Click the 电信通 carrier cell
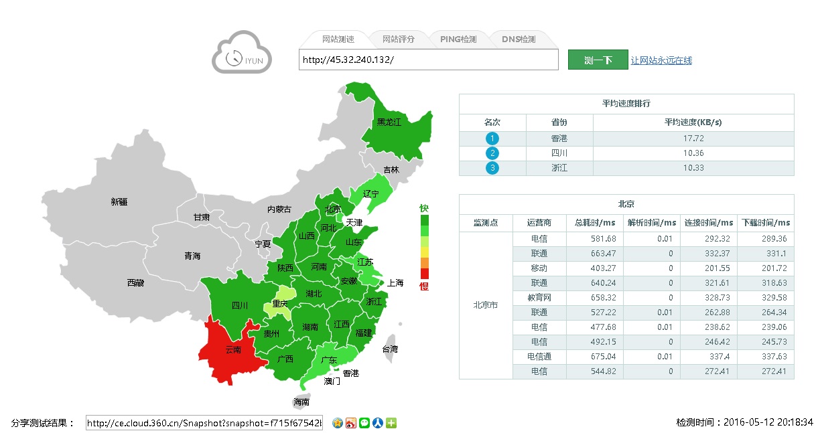This screenshot has width=818, height=433. tap(539, 357)
